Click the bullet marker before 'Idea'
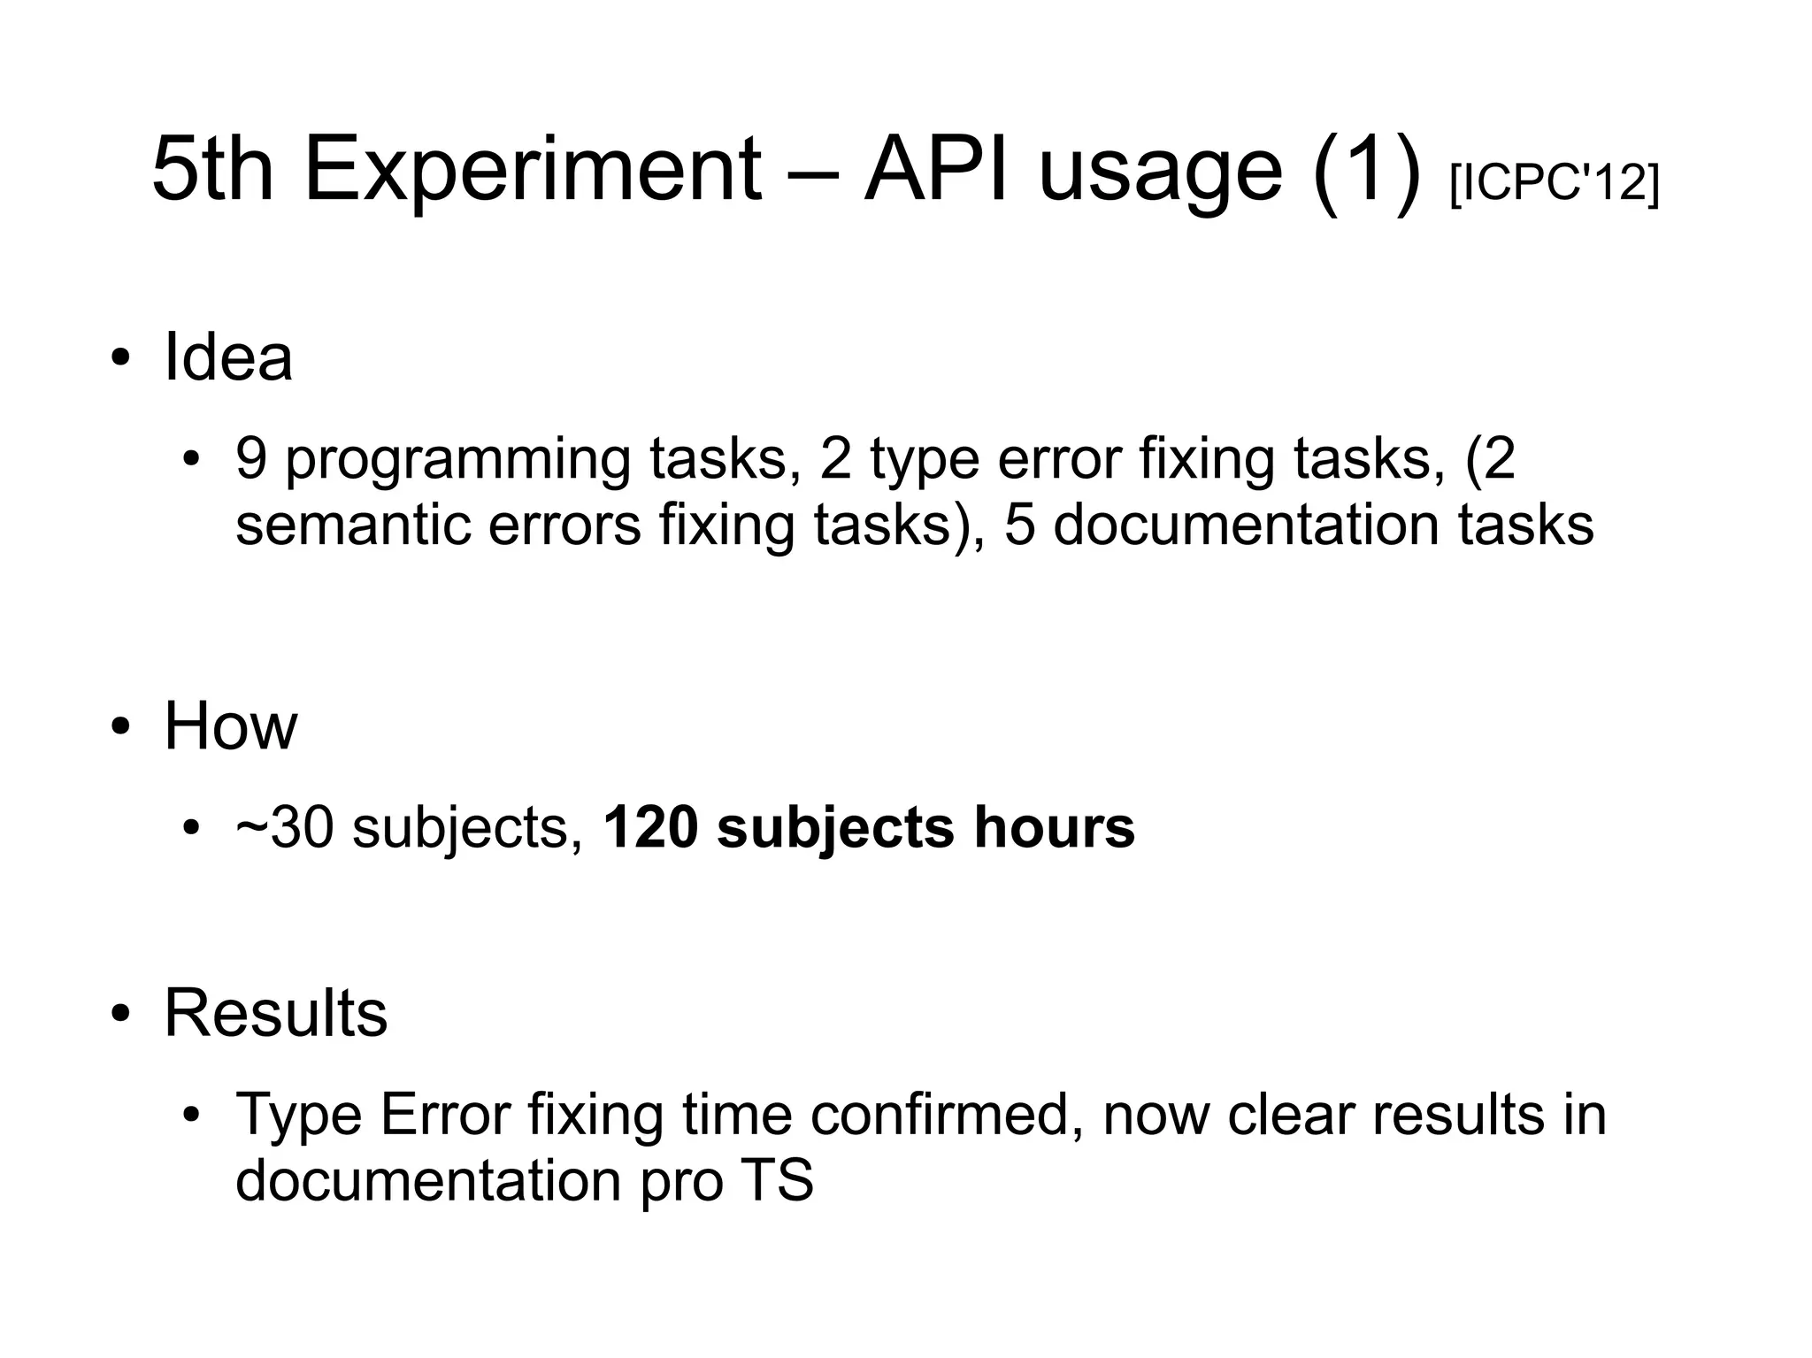Image resolution: width=1812 pixels, height=1358 pixels. tap(121, 359)
